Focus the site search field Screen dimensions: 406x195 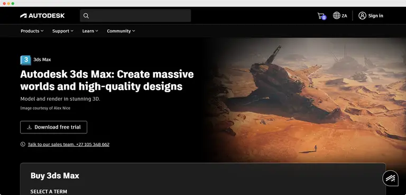click(135, 16)
